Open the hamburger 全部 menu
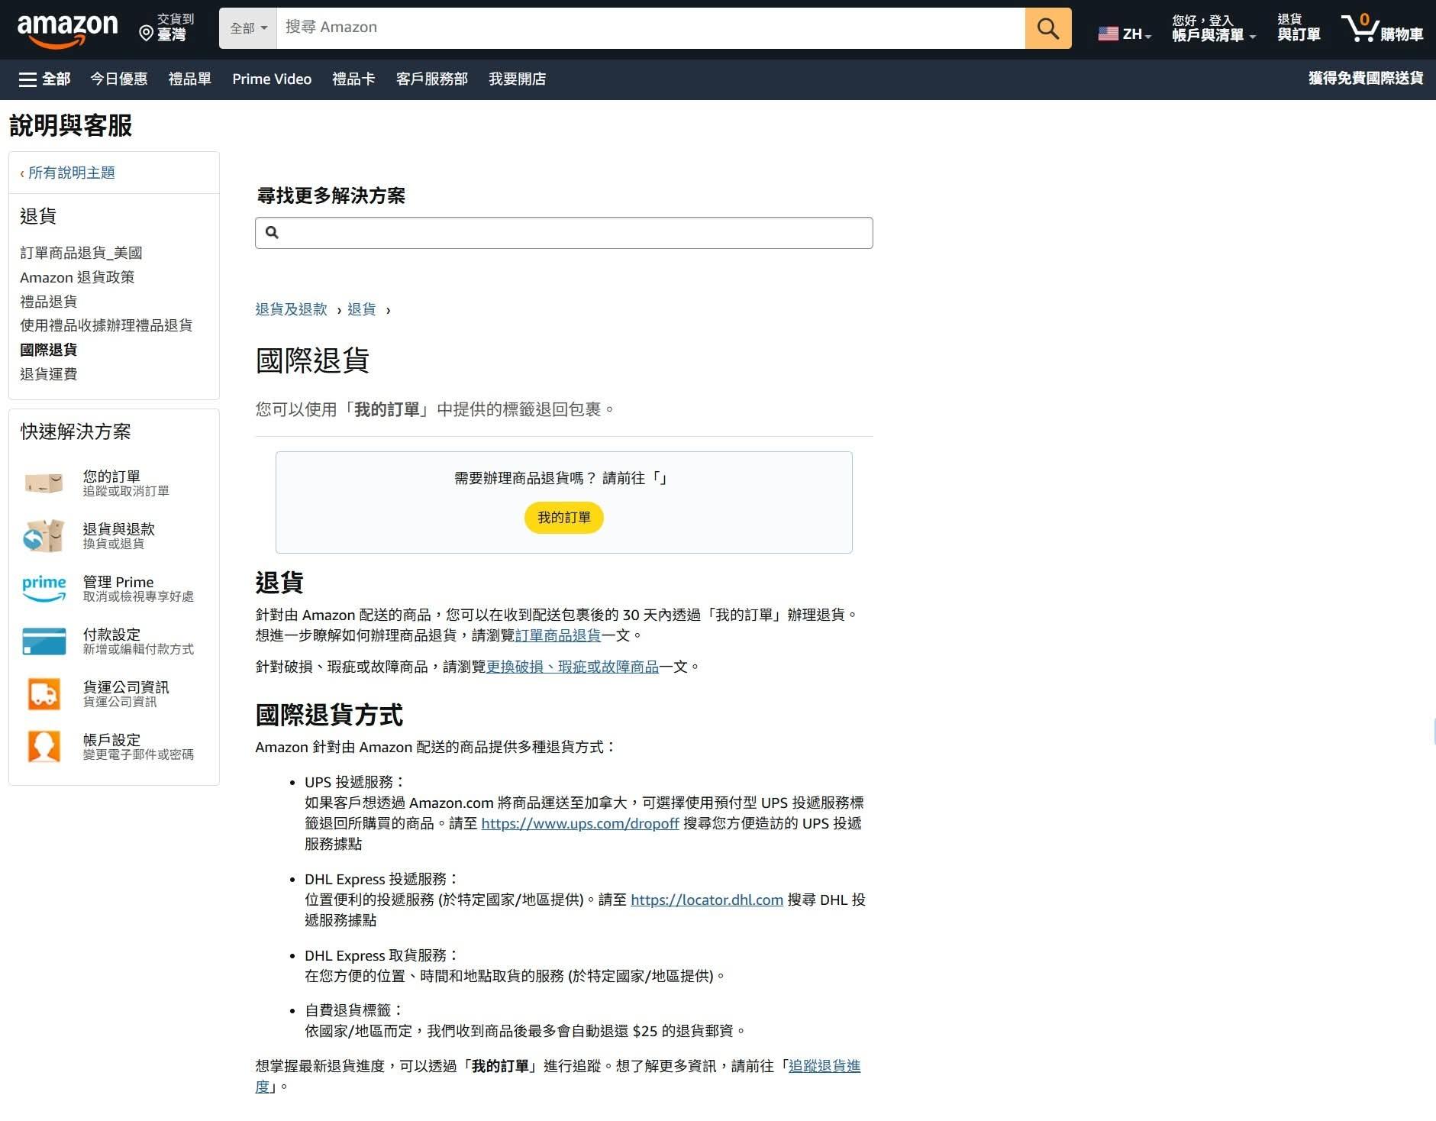 44,79
